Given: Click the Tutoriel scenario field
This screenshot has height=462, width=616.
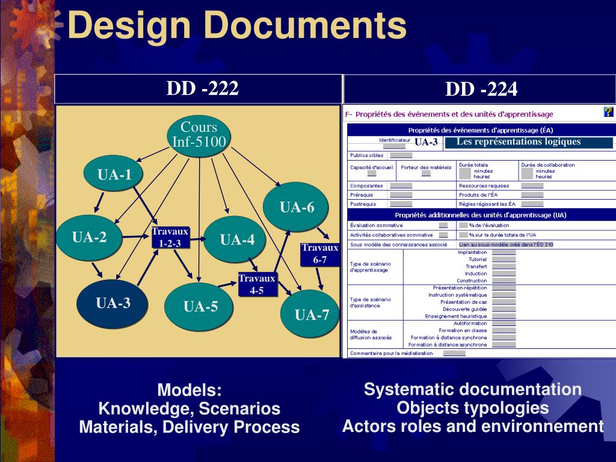Looking at the screenshot, I should click(504, 260).
